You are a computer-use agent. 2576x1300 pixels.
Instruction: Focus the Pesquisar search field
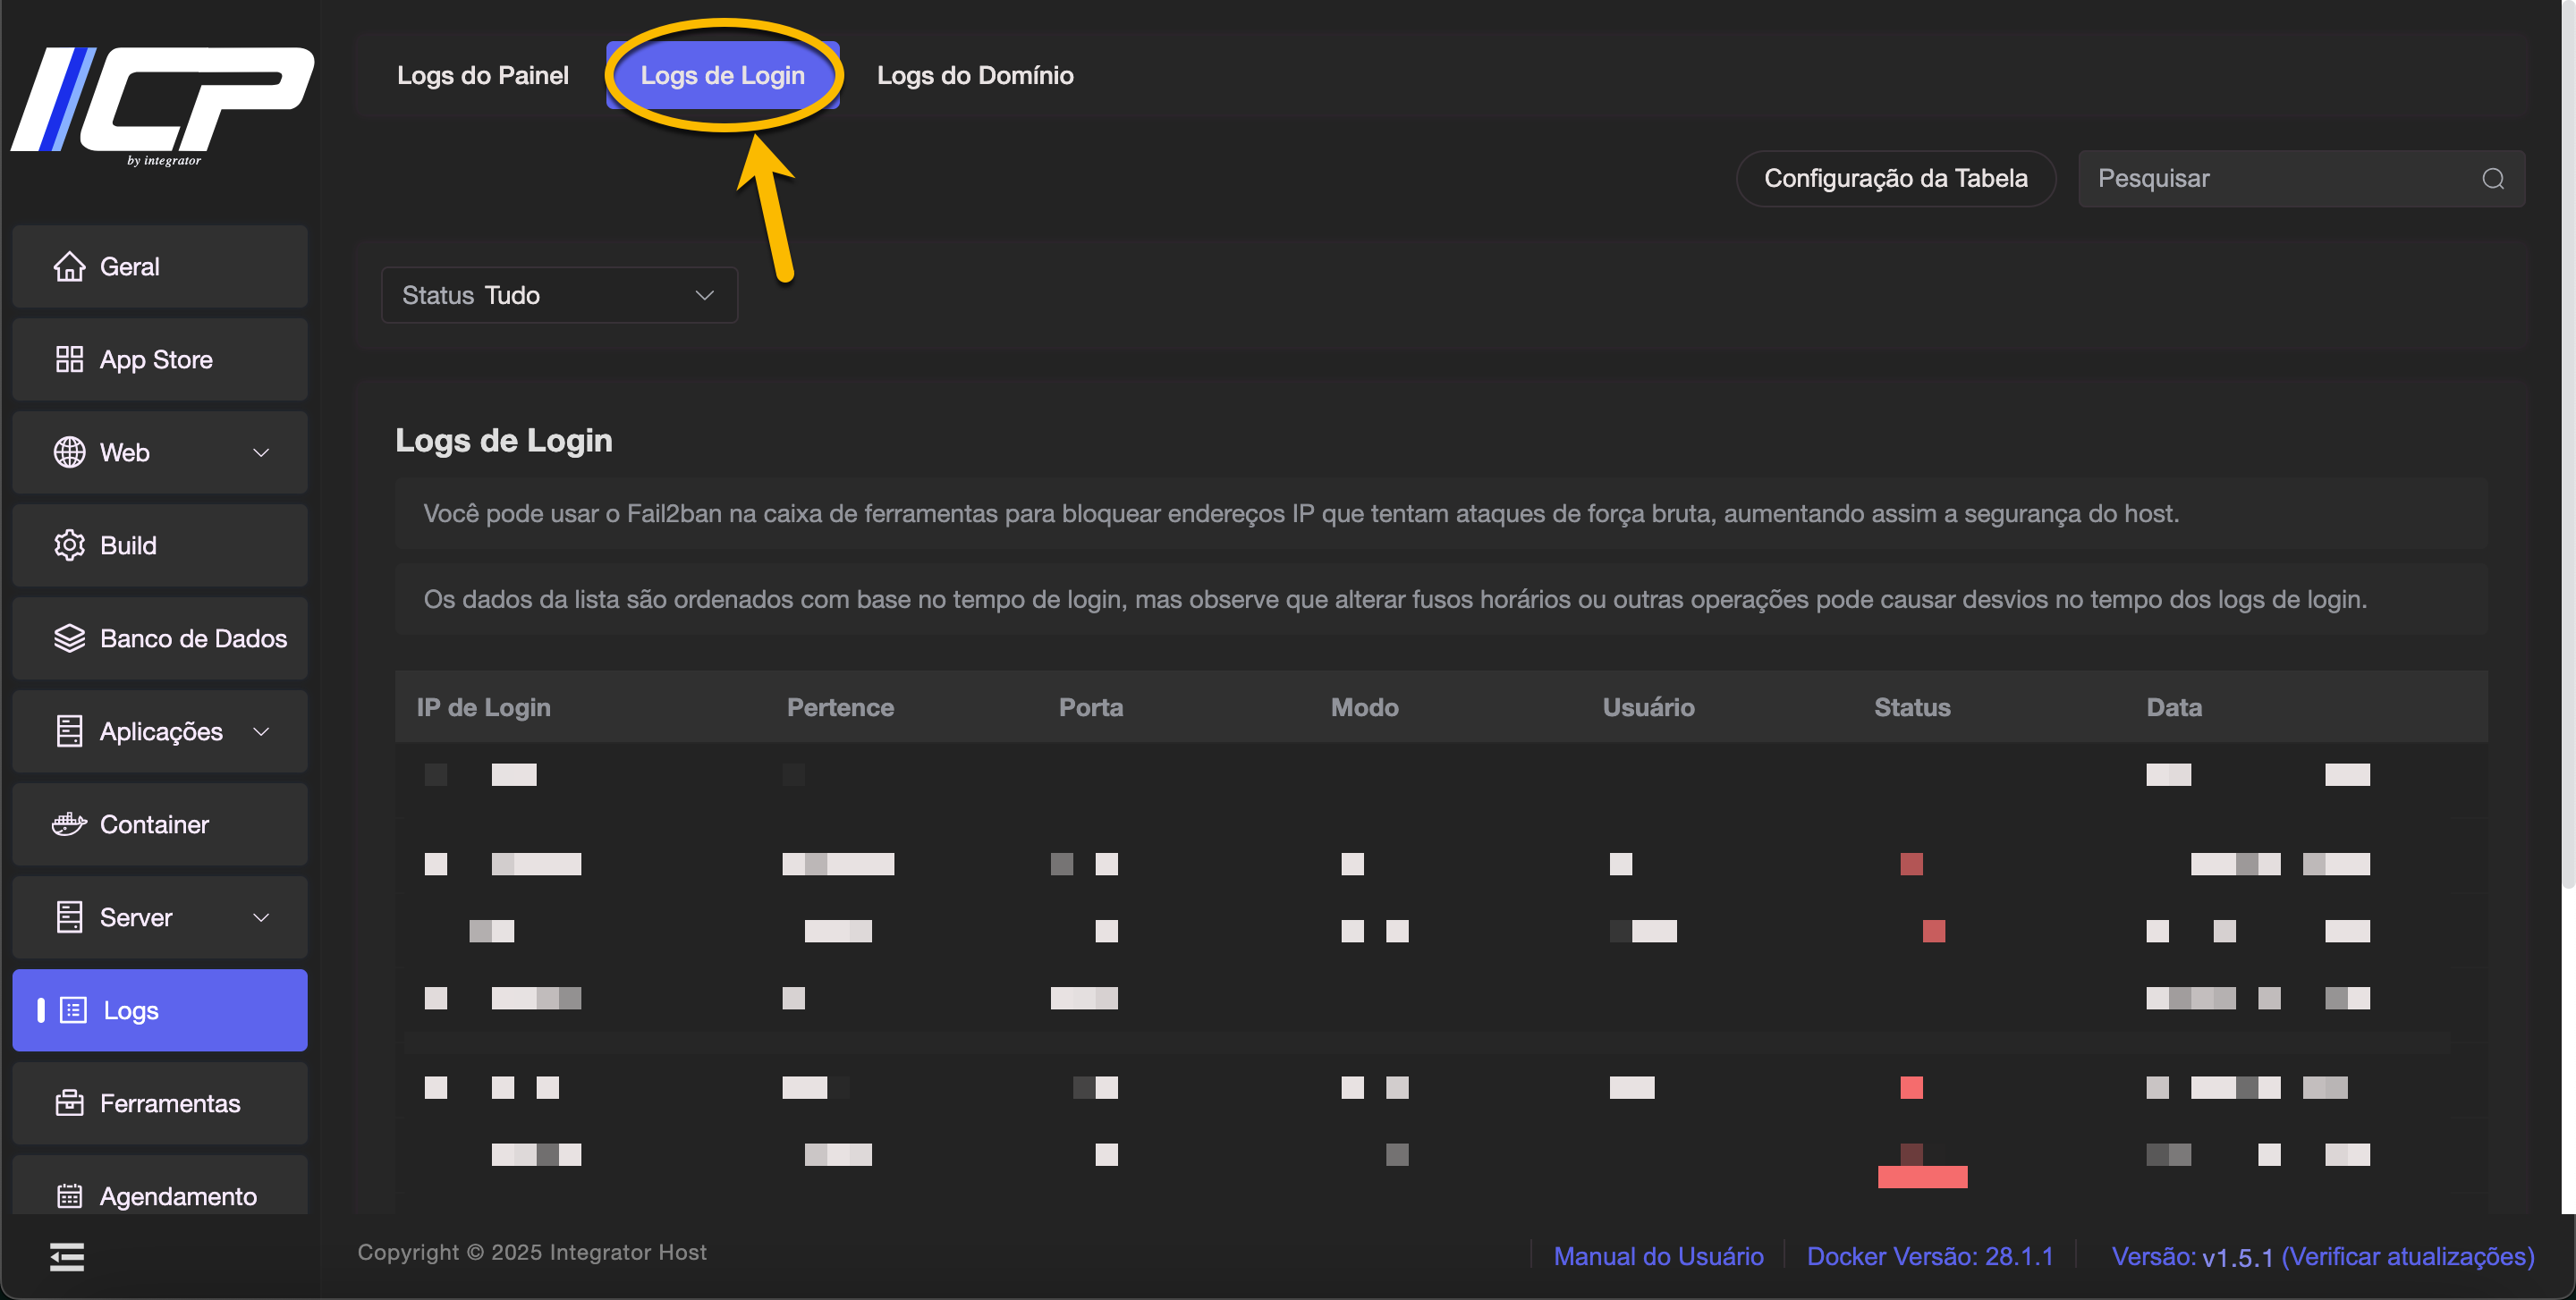(x=2280, y=179)
